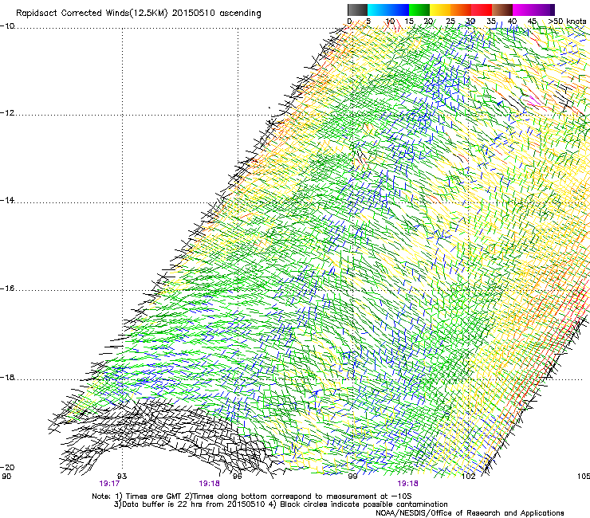Click the '90' longitude axis label

6,477
